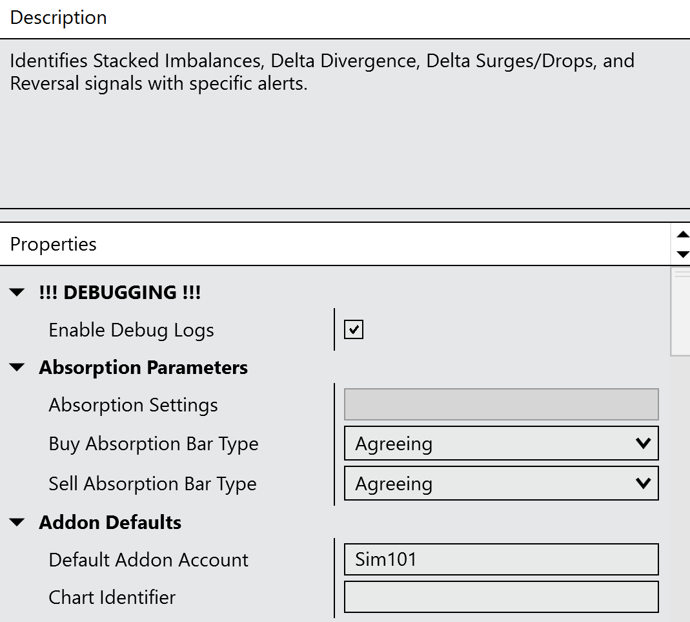Click the greyed Absorption Settings value box

click(x=501, y=405)
